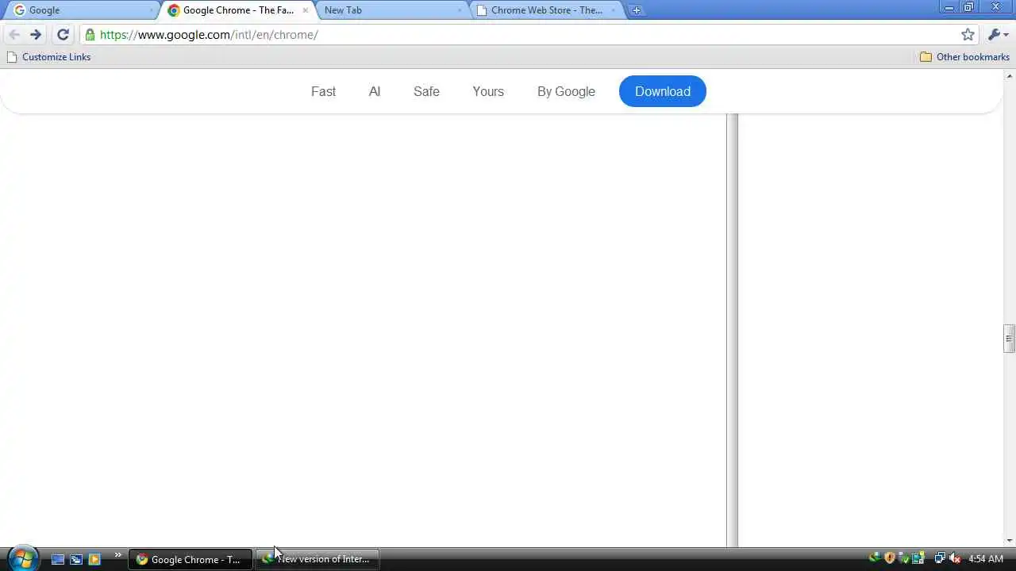Jump to the Fast section
The height and width of the screenshot is (571, 1016).
coord(323,91)
